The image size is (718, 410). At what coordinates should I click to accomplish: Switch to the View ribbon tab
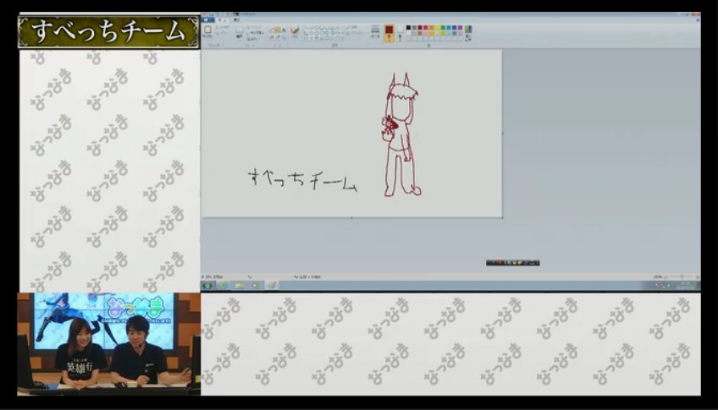coord(236,20)
